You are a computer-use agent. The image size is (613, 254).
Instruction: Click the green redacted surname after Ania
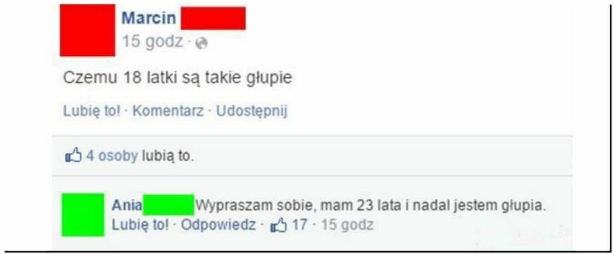click(x=168, y=205)
